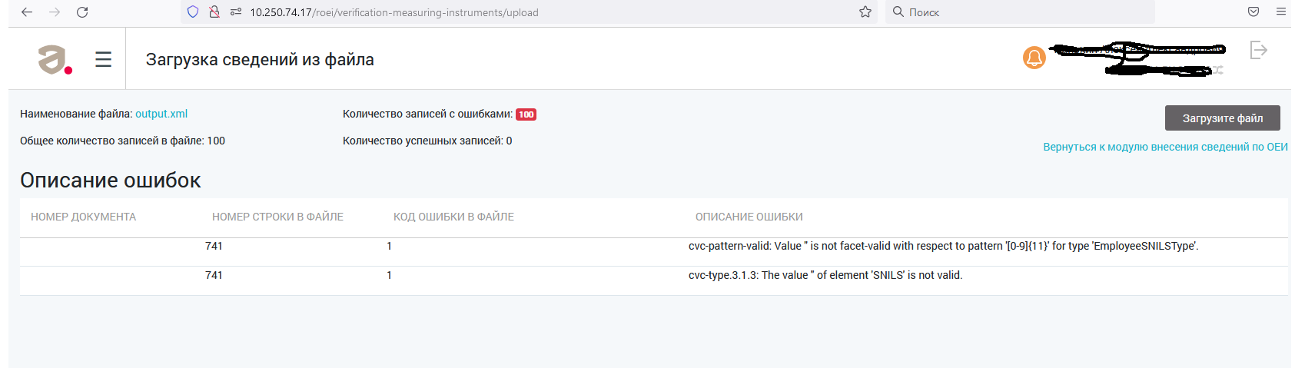Image resolution: width=1295 pixels, height=368 pixels.
Task: Open the Firefox application menu
Action: tap(1281, 12)
